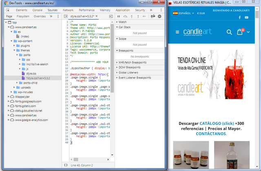This screenshot has height=171, width=261.
Task: Toggle the debugger sidebar icon
Action: point(111,16)
